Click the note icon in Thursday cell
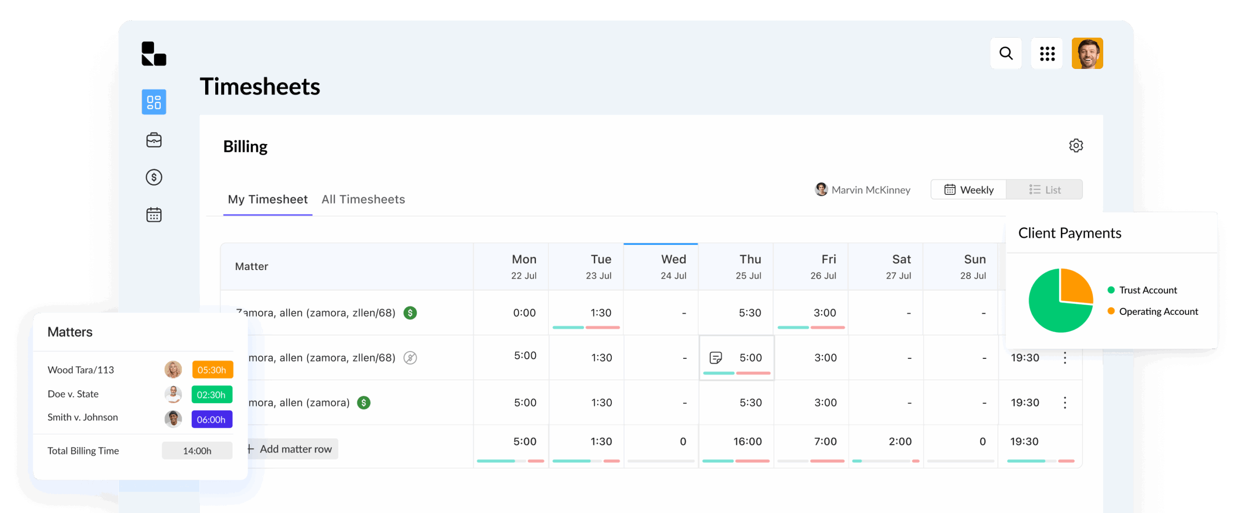The width and height of the screenshot is (1236, 513). point(716,358)
